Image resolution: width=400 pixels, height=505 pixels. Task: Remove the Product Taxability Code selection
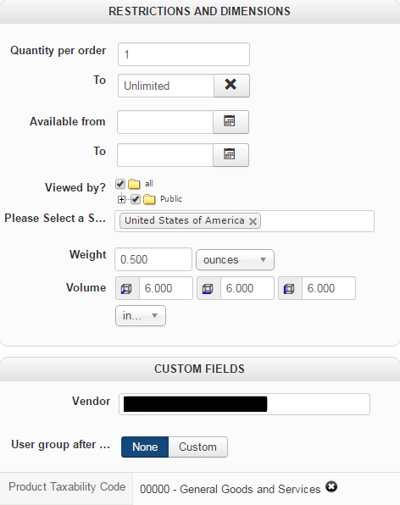[x=331, y=486]
